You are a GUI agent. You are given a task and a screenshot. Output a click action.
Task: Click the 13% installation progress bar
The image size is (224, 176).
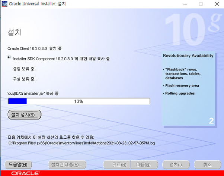click(x=79, y=101)
